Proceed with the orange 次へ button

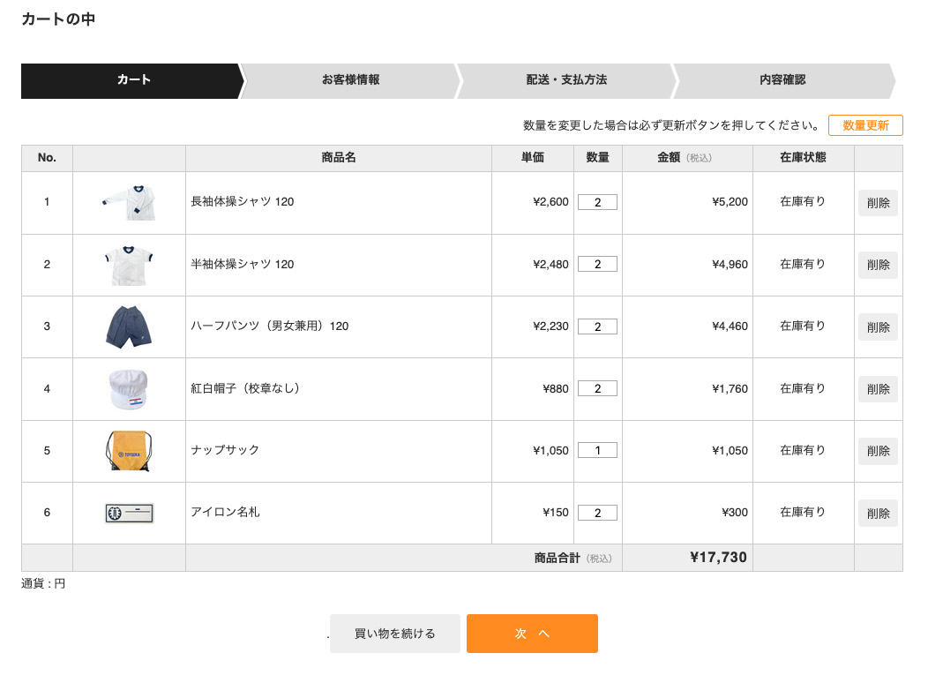click(x=532, y=634)
